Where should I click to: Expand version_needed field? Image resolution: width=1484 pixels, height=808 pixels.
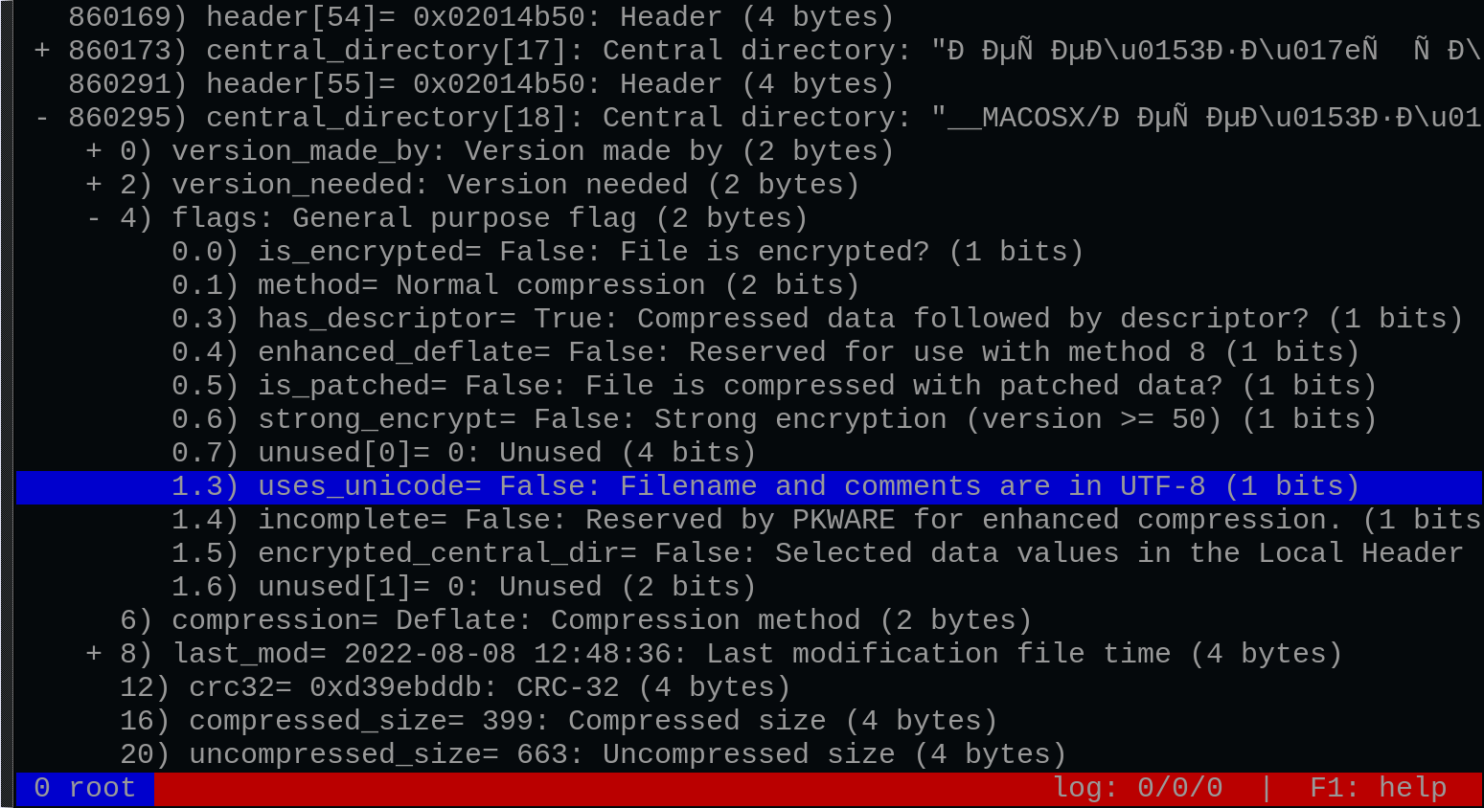[93, 185]
